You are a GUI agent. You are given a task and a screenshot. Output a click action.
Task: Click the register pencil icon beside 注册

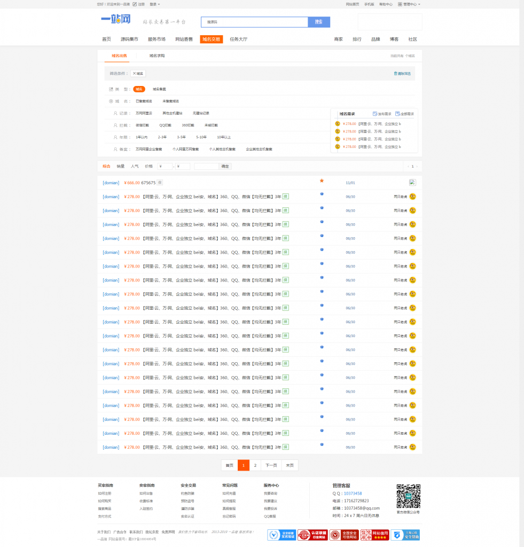[x=135, y=4]
